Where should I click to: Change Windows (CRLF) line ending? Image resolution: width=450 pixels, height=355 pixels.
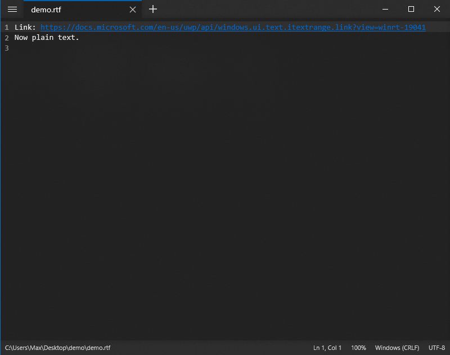[397, 348]
